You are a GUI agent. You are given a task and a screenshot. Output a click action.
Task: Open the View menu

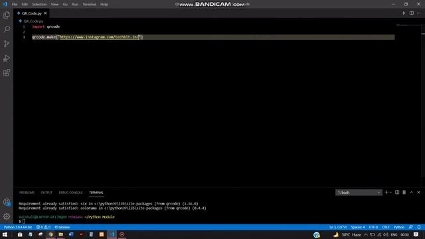pyautogui.click(x=54, y=5)
